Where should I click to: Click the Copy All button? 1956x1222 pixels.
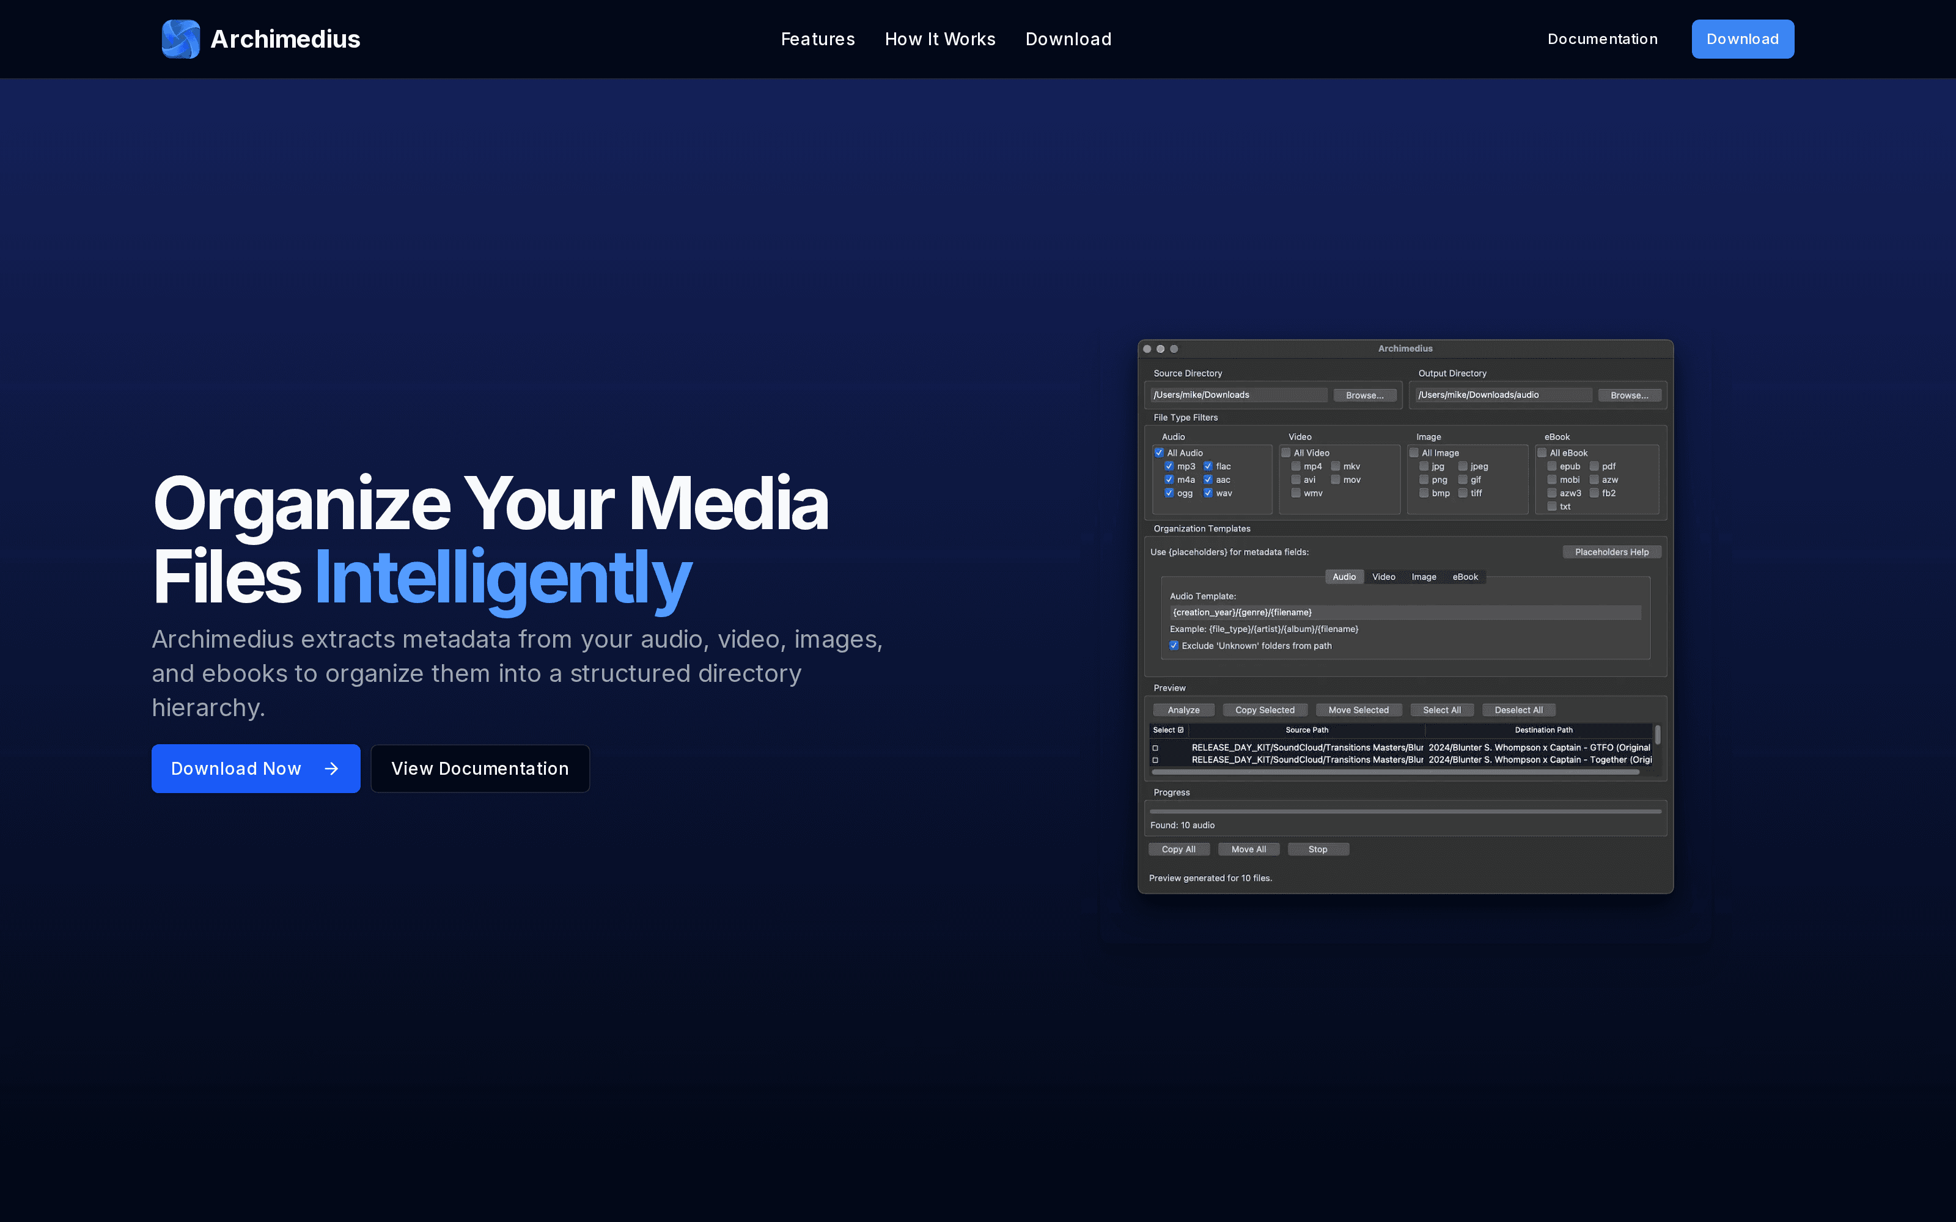(x=1178, y=849)
